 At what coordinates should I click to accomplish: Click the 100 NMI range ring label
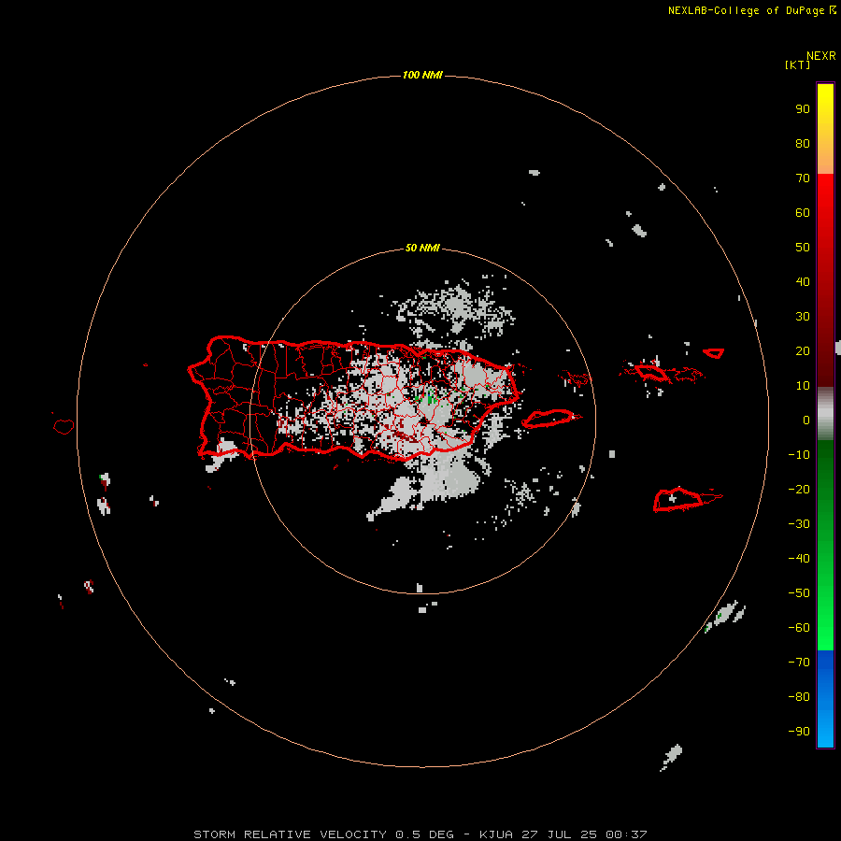422,75
